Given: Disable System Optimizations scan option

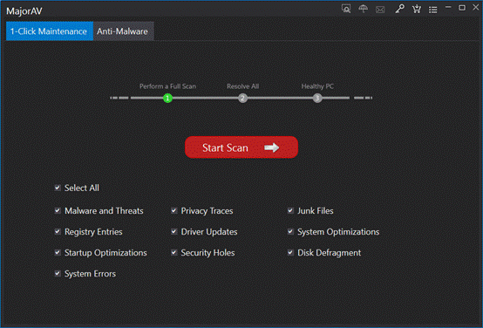Looking at the screenshot, I should point(290,231).
